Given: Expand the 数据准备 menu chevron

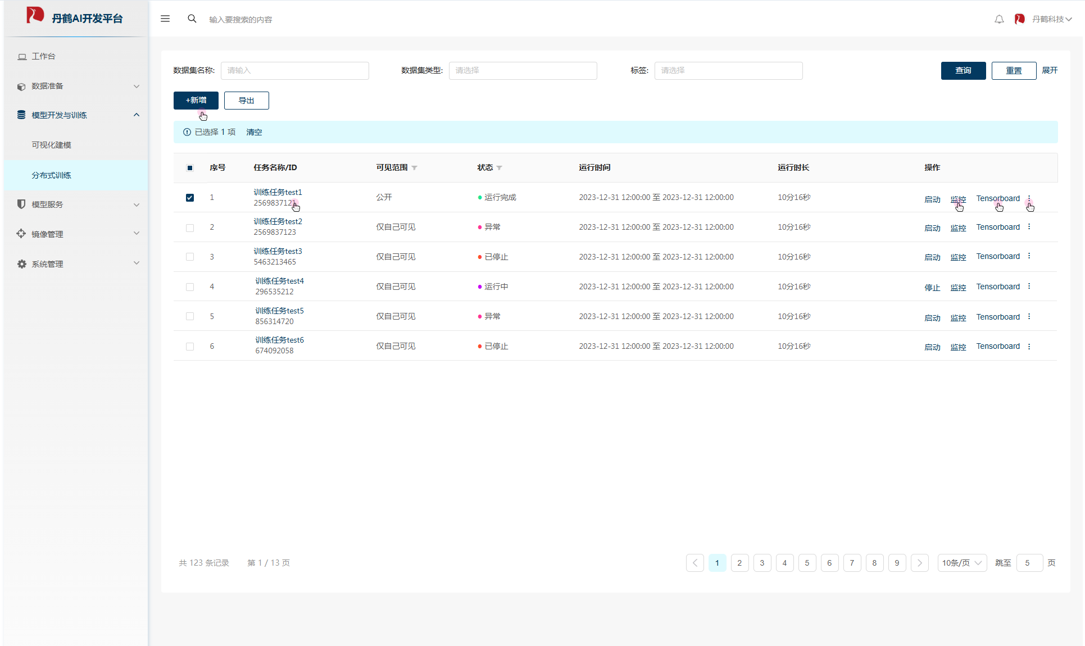Looking at the screenshot, I should point(137,87).
